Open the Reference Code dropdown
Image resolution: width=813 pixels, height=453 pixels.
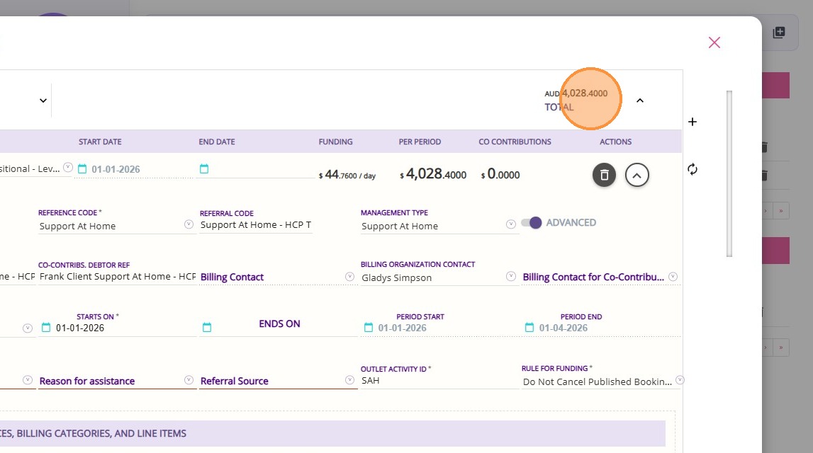pyautogui.click(x=189, y=224)
